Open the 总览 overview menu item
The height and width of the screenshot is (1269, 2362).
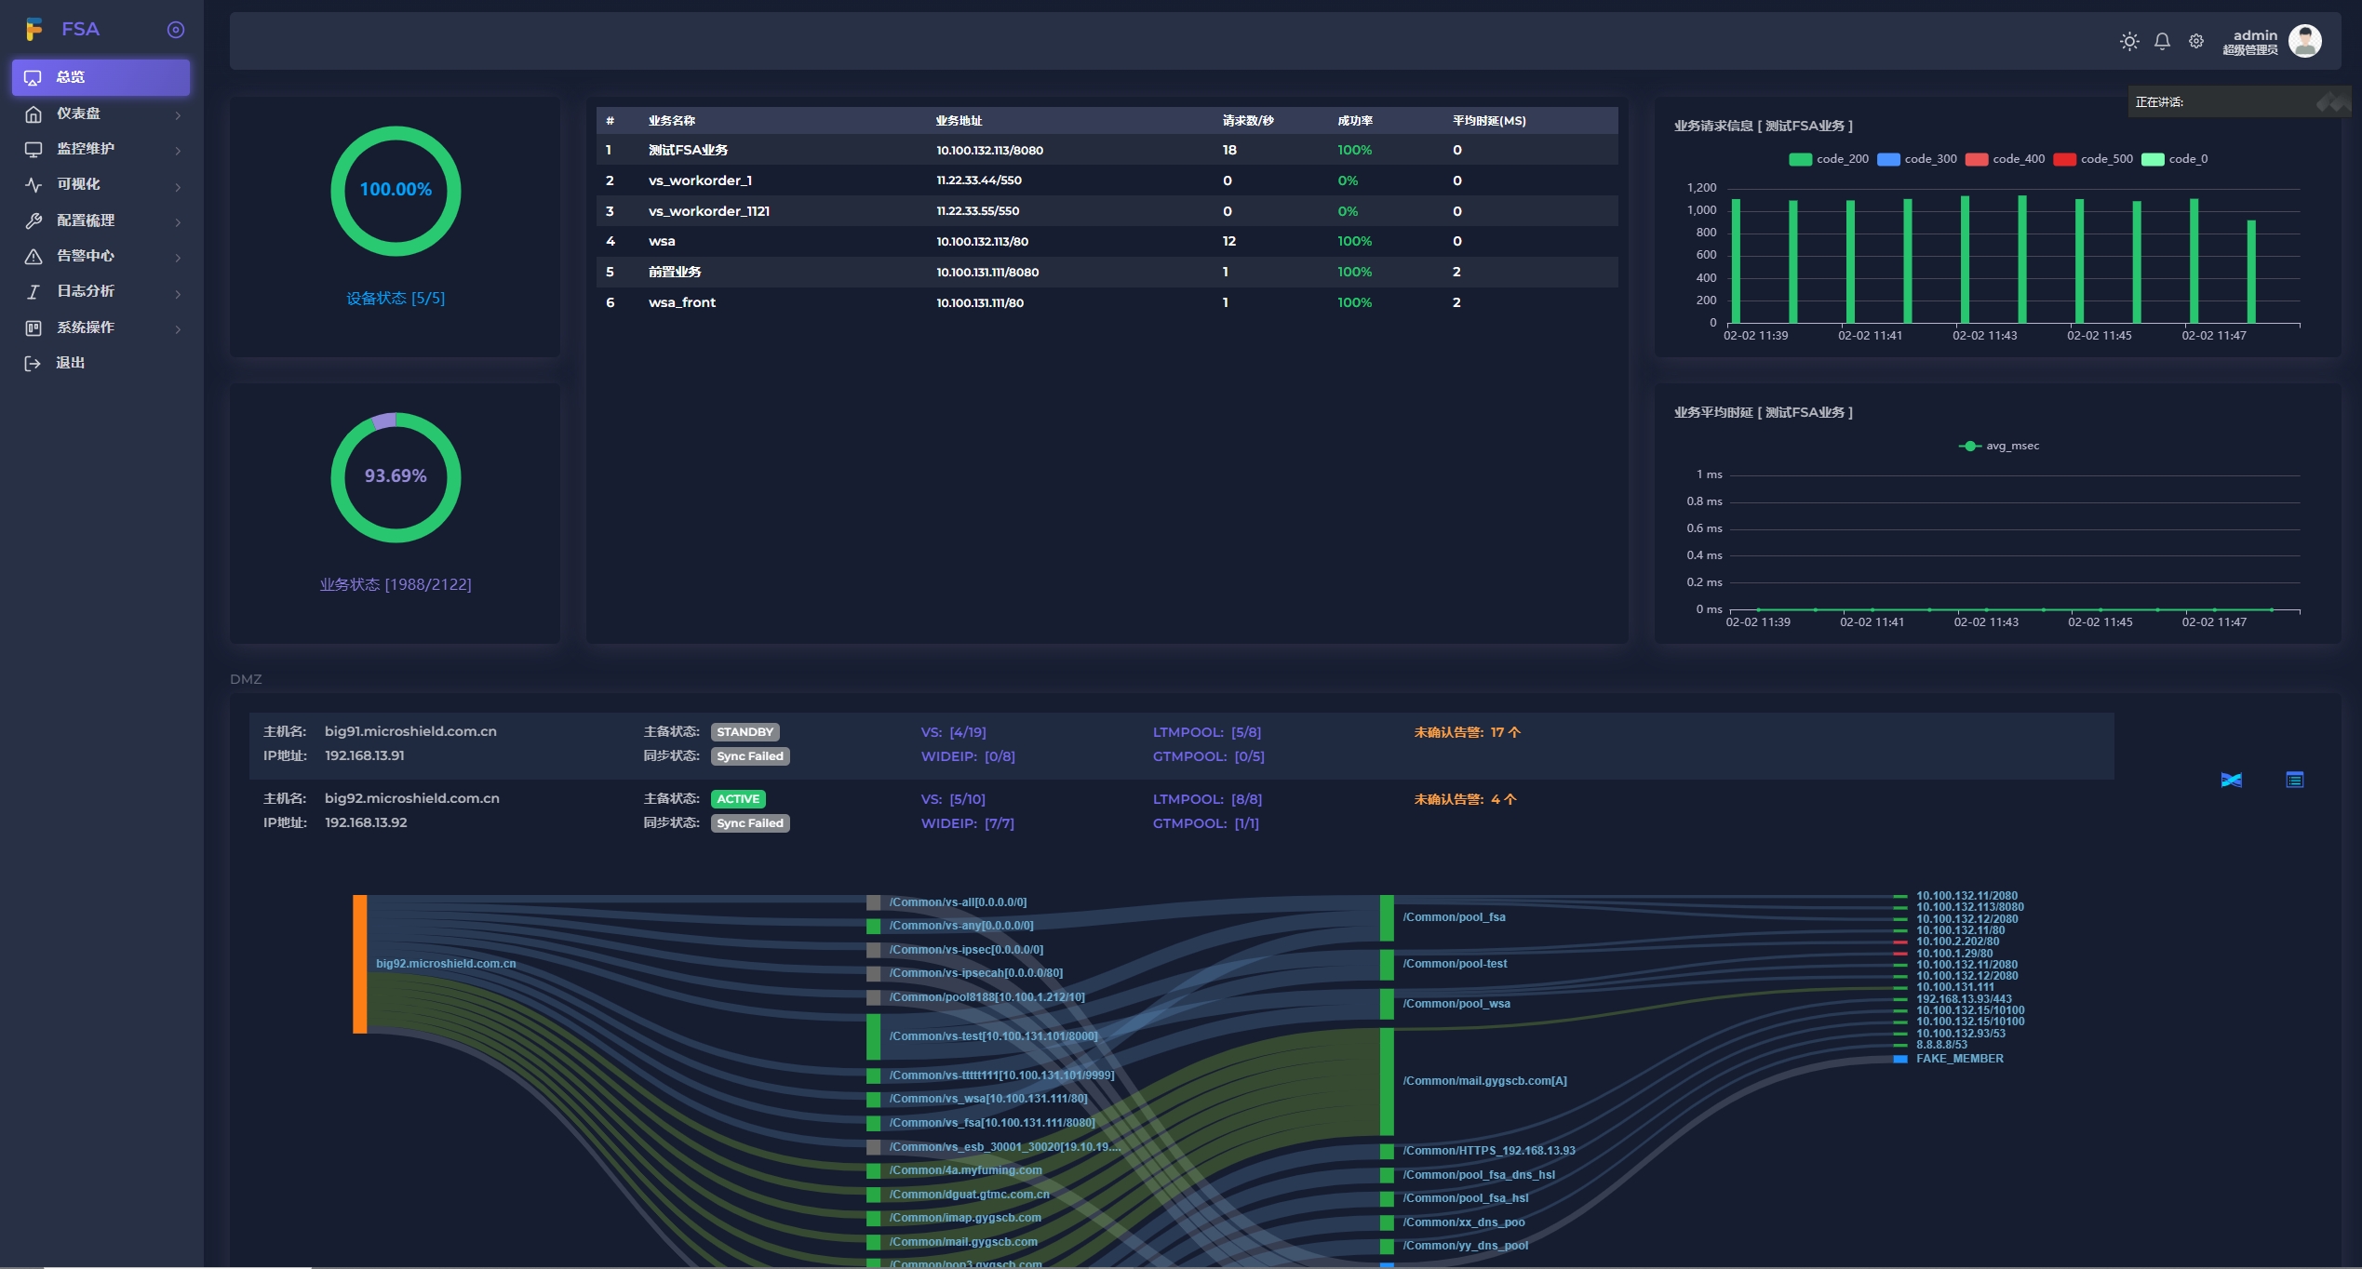(101, 77)
